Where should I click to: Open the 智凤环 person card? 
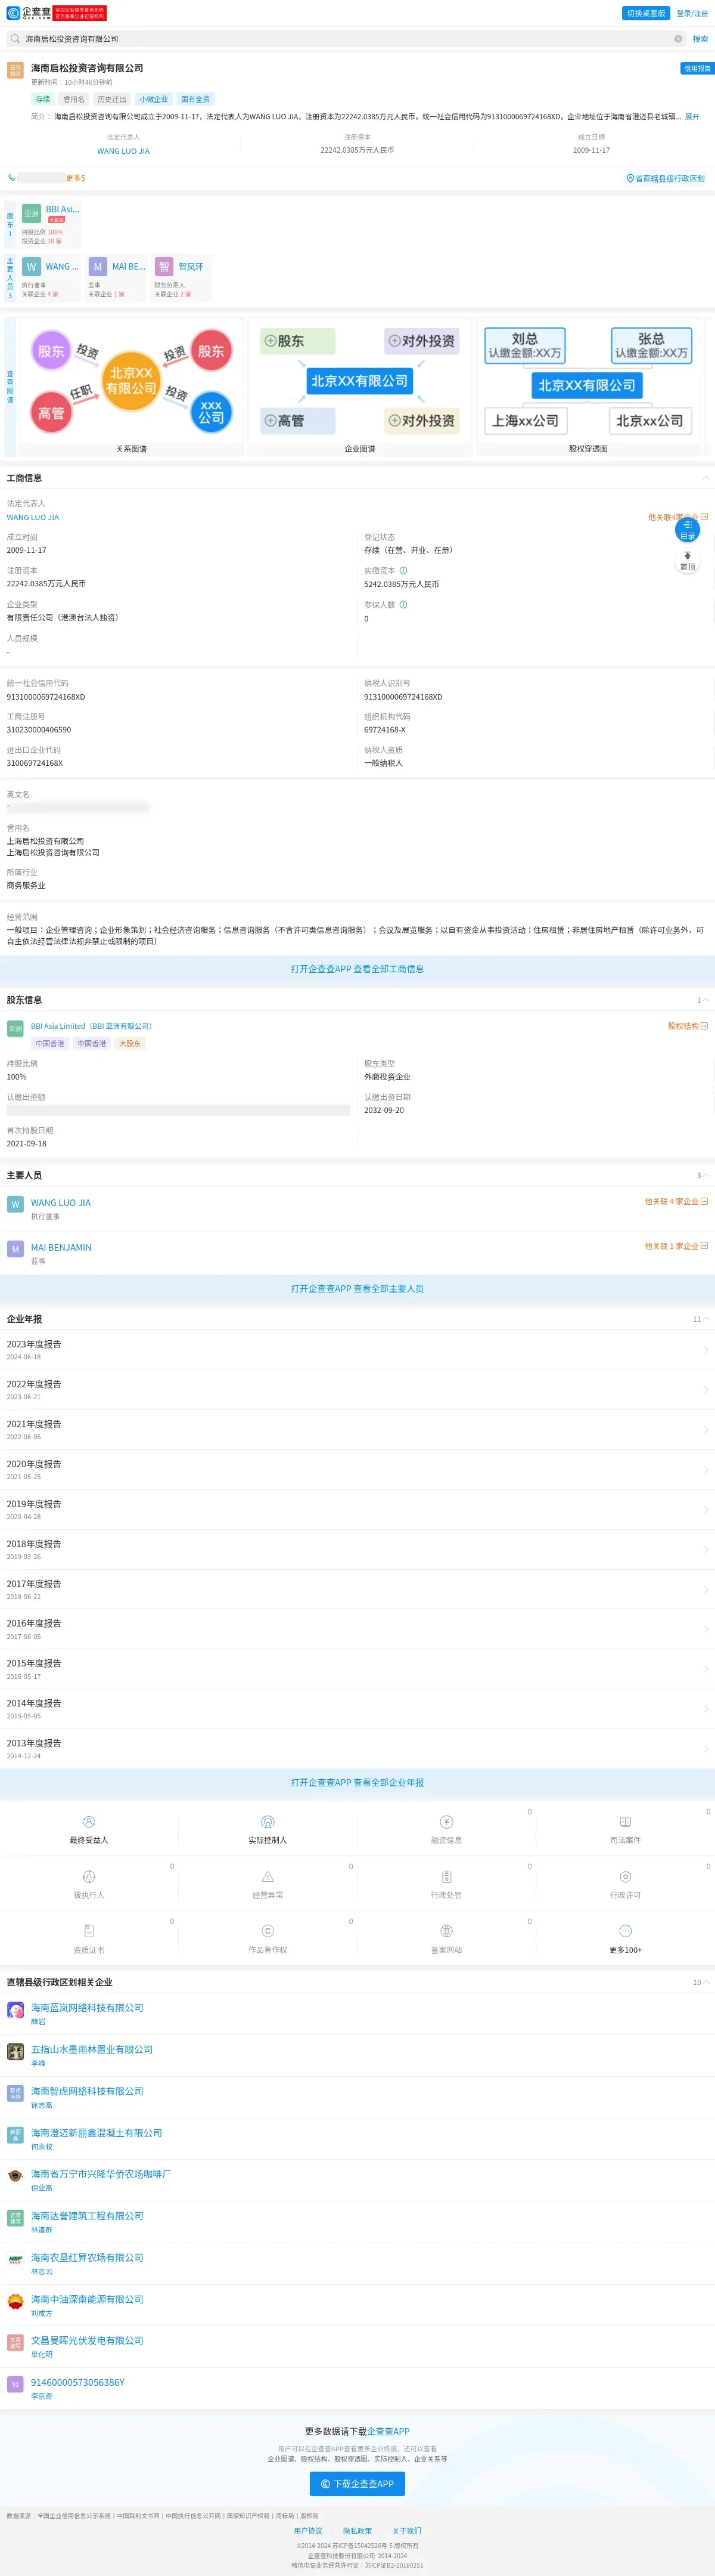coord(182,278)
